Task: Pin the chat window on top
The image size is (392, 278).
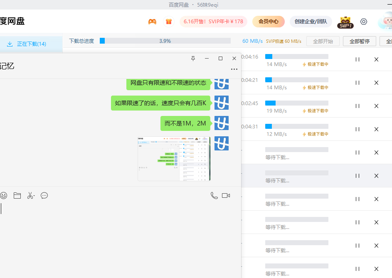Action: 193,59
